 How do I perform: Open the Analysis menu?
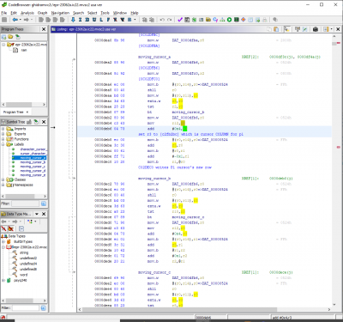[27, 13]
